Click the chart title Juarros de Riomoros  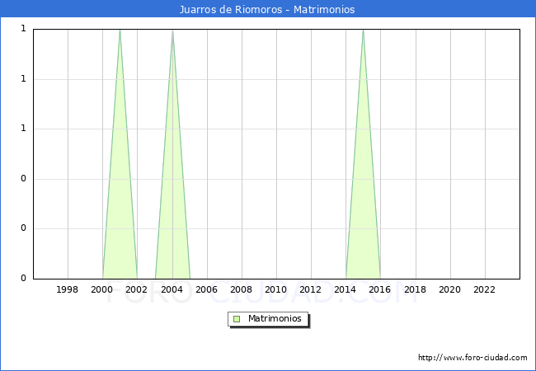[x=267, y=10]
